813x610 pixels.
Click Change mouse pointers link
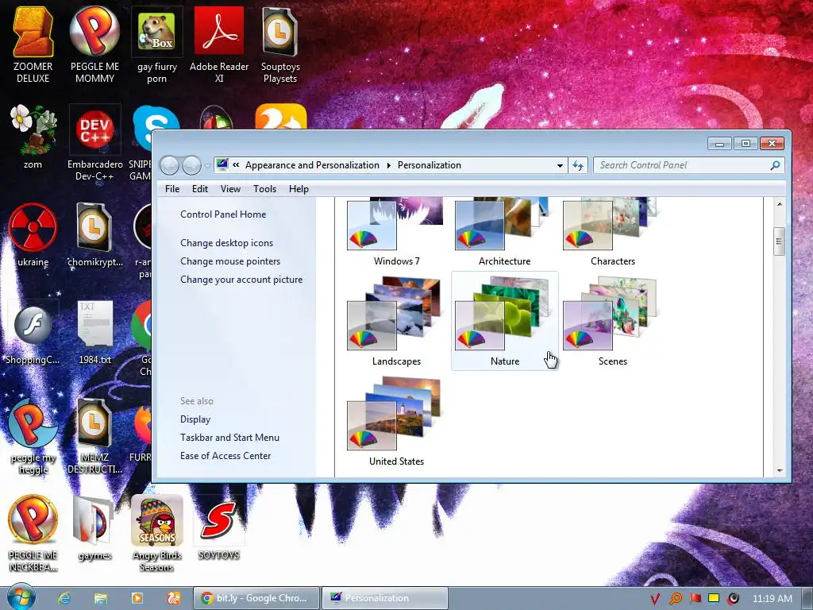click(x=230, y=261)
